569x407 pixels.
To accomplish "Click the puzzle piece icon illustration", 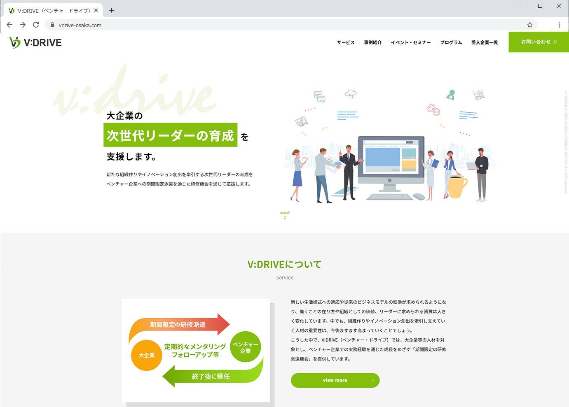I will click(x=433, y=109).
